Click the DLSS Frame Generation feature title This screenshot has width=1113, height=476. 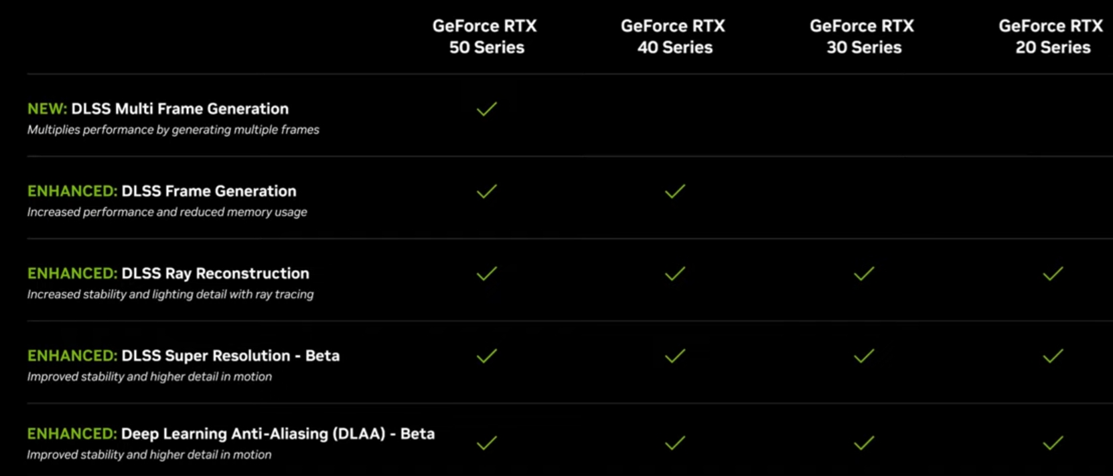coord(208,191)
